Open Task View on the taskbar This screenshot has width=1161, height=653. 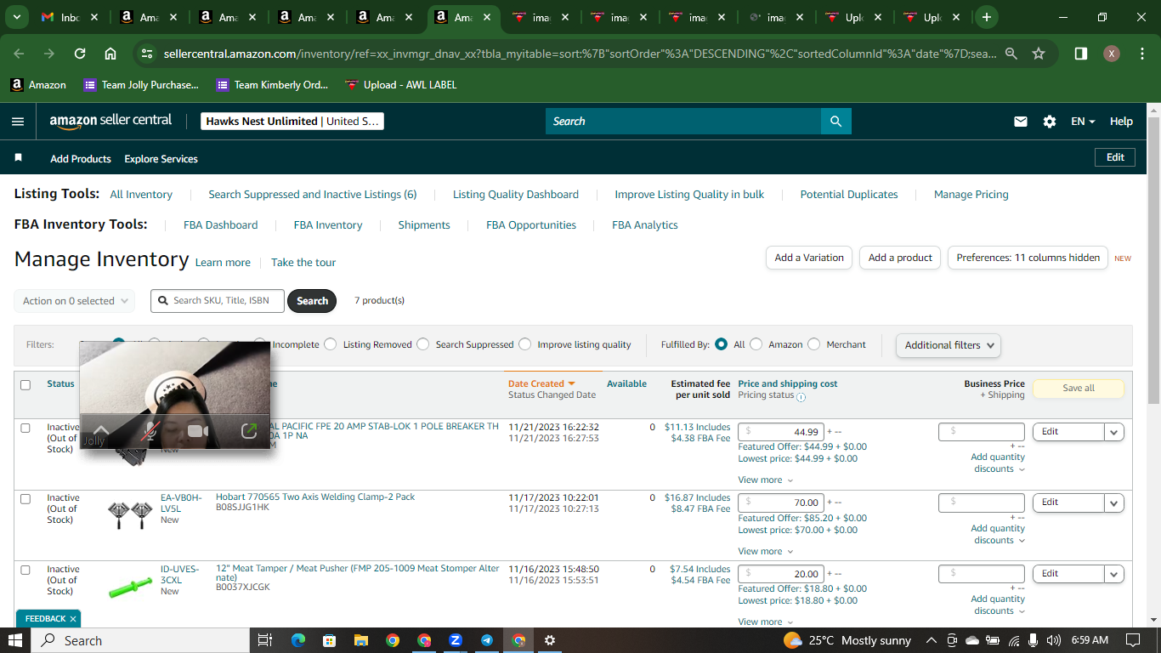pyautogui.click(x=264, y=640)
